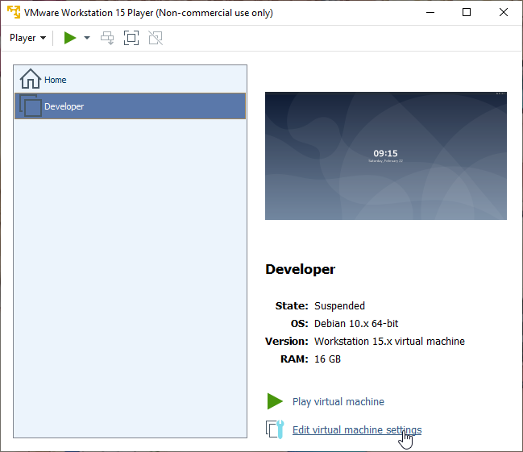
Task: Select Home in the library list
Action: pyautogui.click(x=131, y=80)
